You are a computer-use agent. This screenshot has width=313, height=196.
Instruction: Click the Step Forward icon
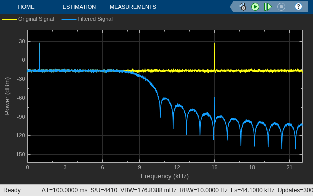tap(268, 7)
